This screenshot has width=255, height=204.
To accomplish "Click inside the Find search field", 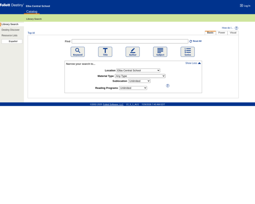I will point(130,41).
